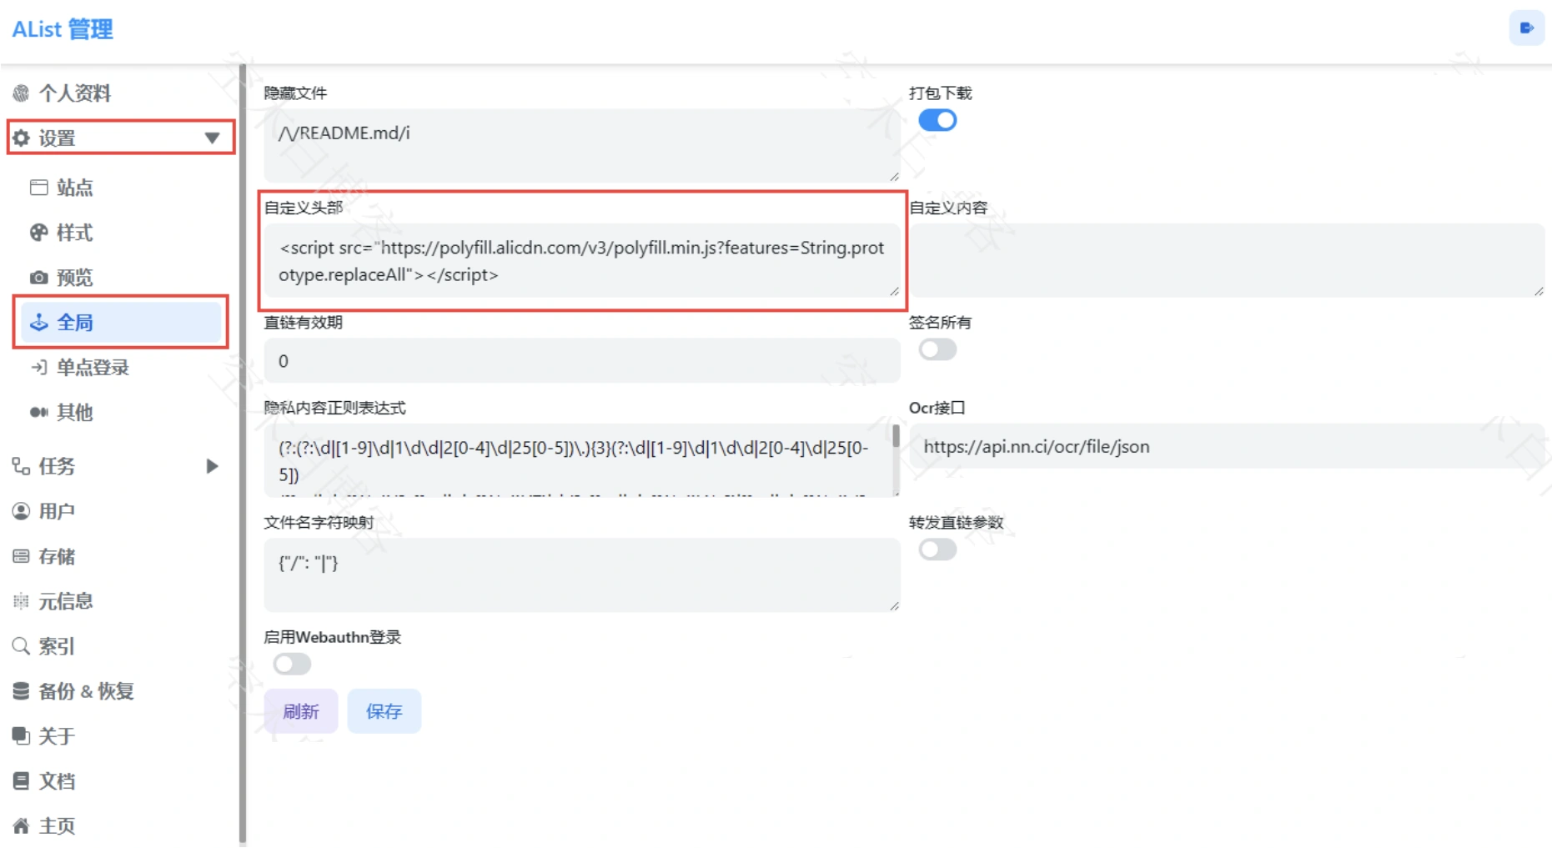Image resolution: width=1552 pixels, height=848 pixels.
Task: Click the 隐藏文件 resize handle
Action: (894, 176)
